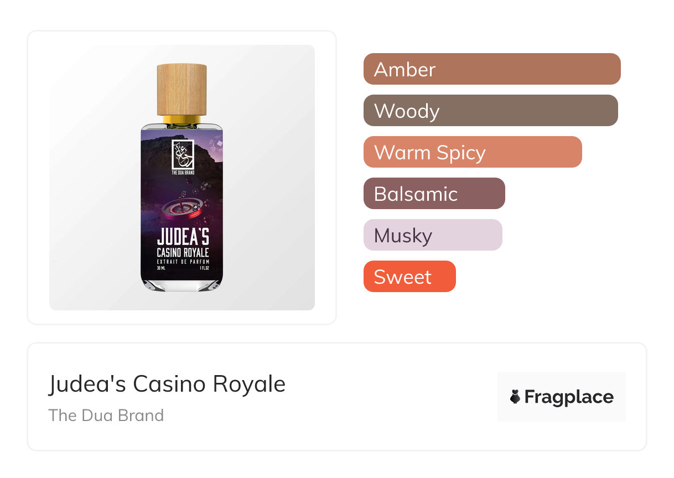Click the JUDEA'S text on the bottle label
The width and height of the screenshot is (674, 478).
182,237
